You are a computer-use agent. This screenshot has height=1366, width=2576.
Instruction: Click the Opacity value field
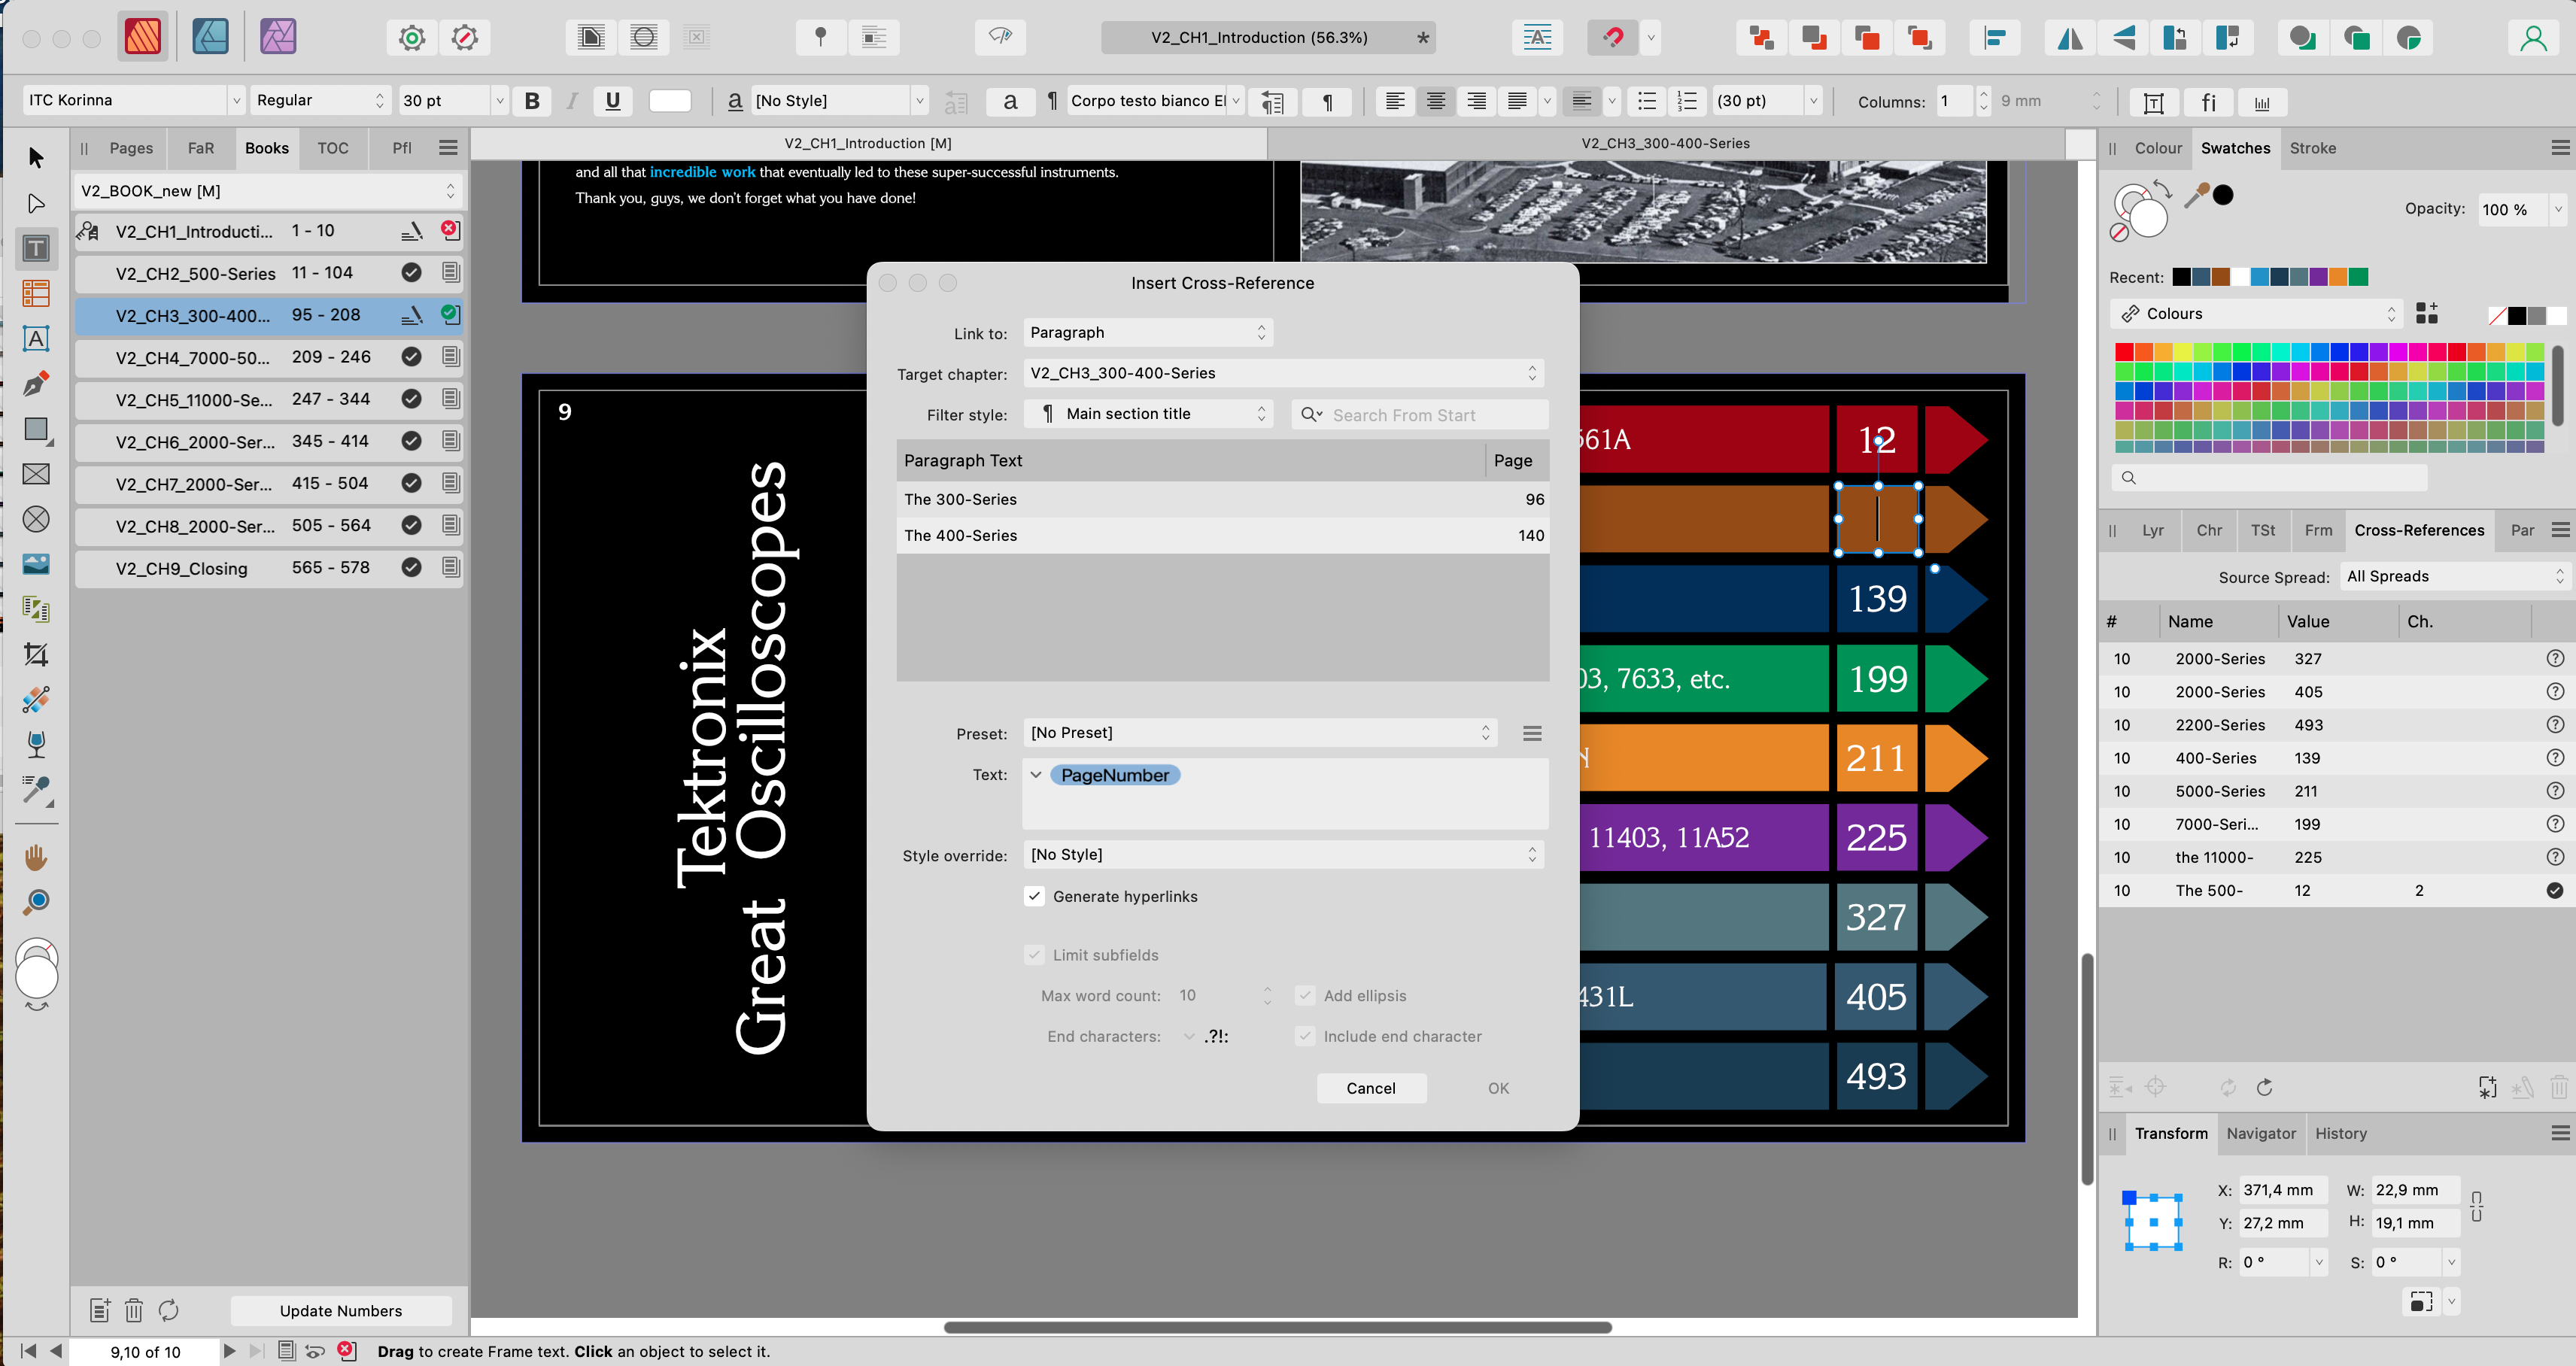tap(2511, 210)
